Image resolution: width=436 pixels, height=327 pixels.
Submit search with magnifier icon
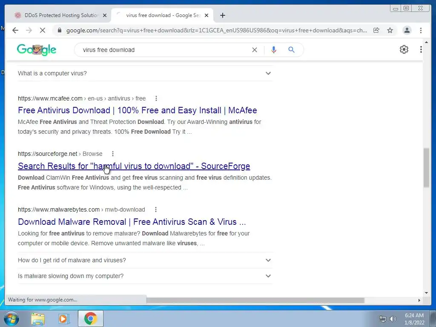291,50
